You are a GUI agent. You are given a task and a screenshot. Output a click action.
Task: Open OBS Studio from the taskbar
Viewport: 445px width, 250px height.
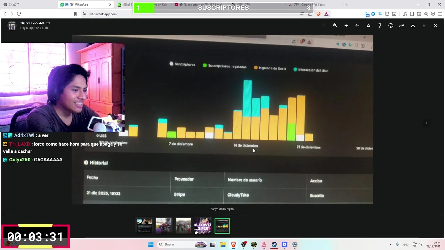(x=244, y=244)
